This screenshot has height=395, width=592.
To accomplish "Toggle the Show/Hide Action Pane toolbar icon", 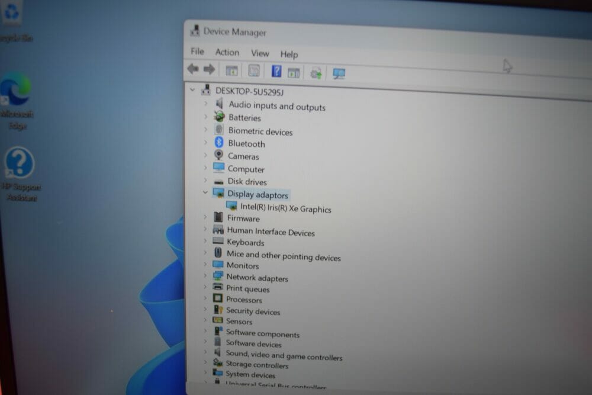I will [x=294, y=72].
